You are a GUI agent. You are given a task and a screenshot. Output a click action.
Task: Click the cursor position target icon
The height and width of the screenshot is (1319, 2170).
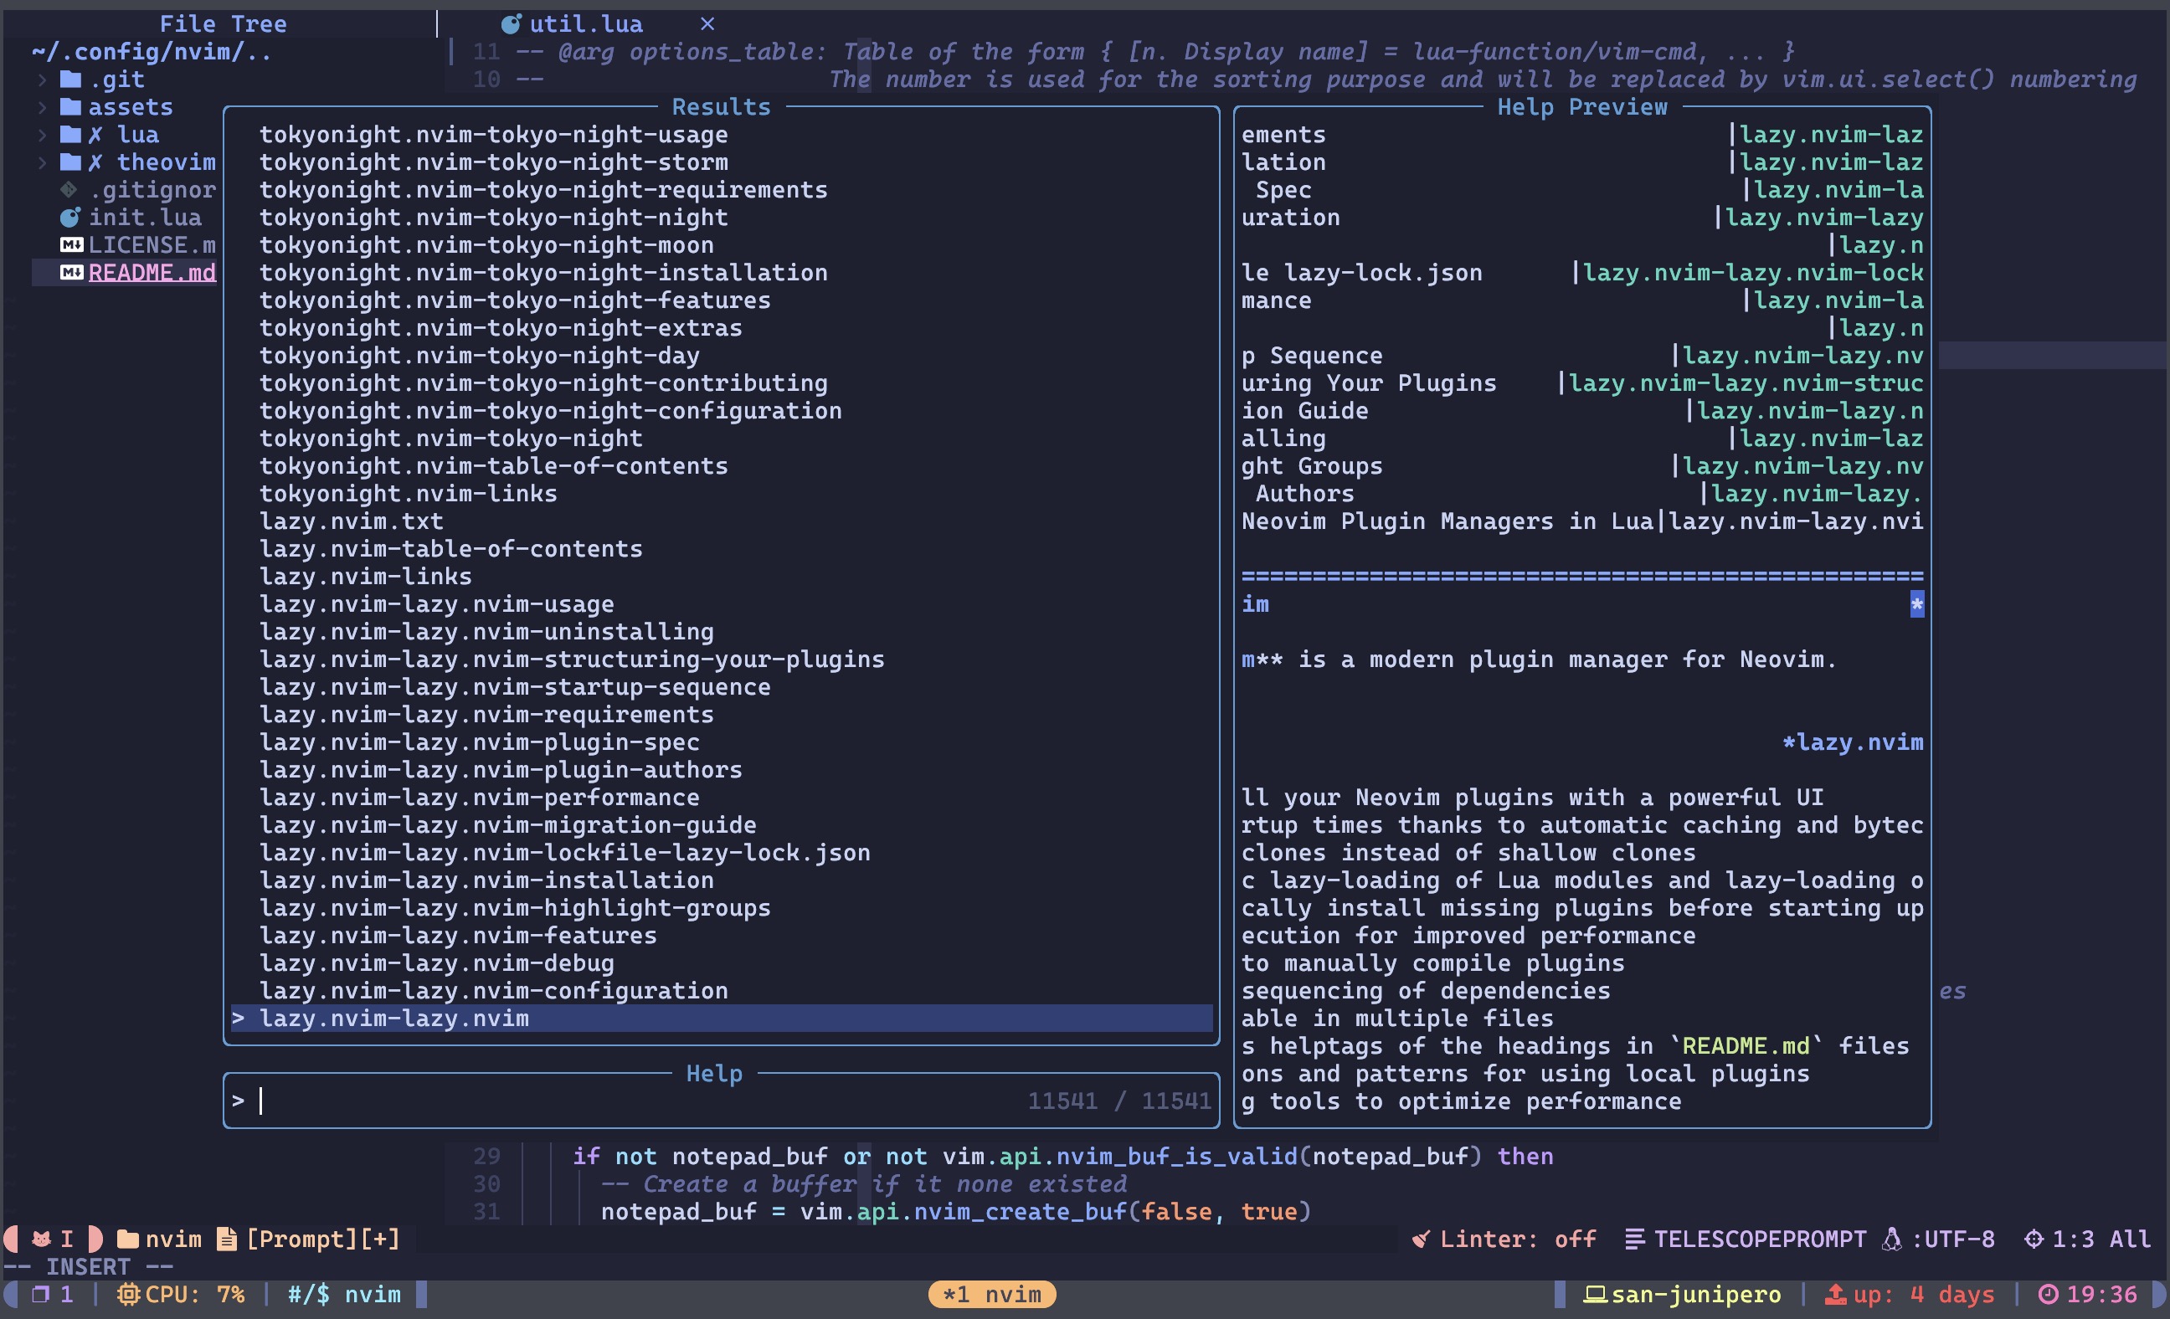[2034, 1239]
